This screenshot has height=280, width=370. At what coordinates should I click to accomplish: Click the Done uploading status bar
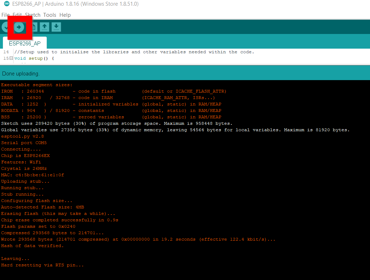pos(185,74)
